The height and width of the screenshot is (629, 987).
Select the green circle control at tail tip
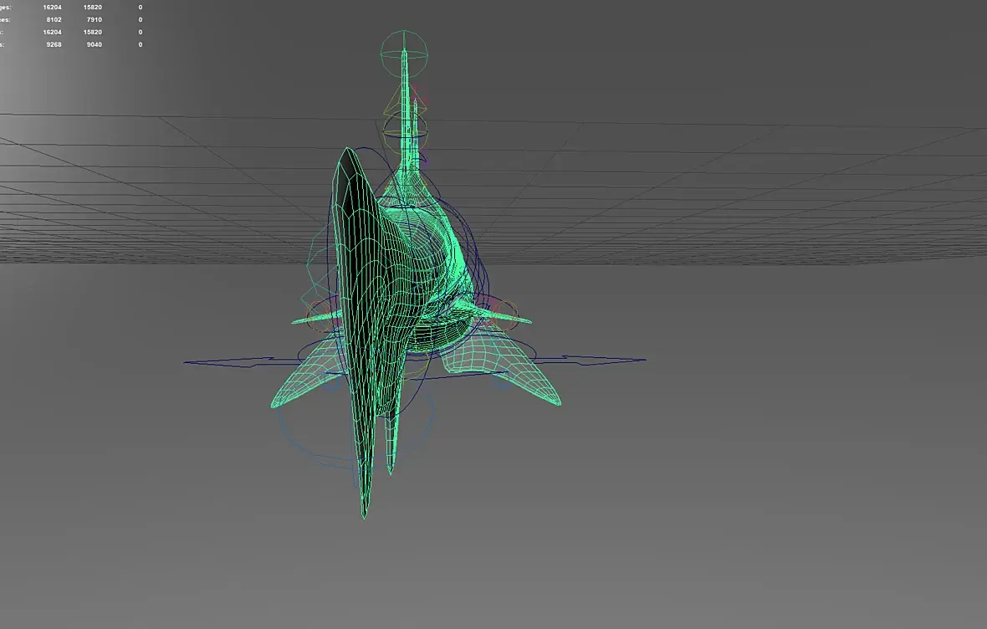click(x=404, y=54)
